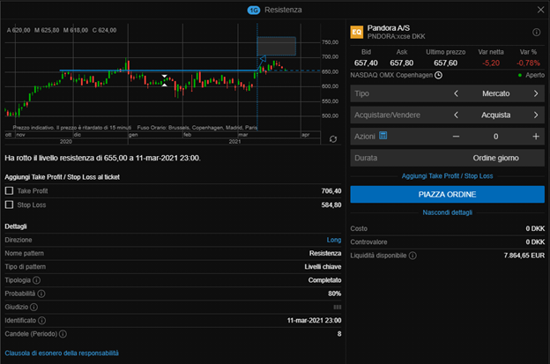The width and height of the screenshot is (550, 364).
Task: Enable the Stop Loss checkbox
Action: click(x=9, y=204)
